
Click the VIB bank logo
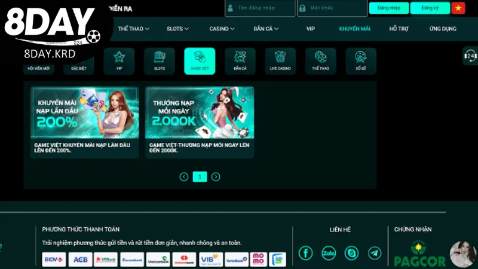click(211, 259)
